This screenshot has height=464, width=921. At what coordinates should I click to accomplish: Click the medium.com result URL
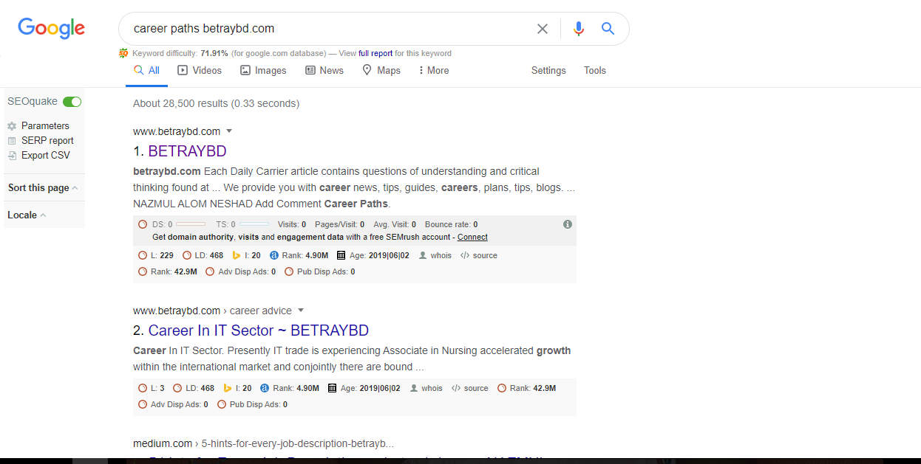263,443
